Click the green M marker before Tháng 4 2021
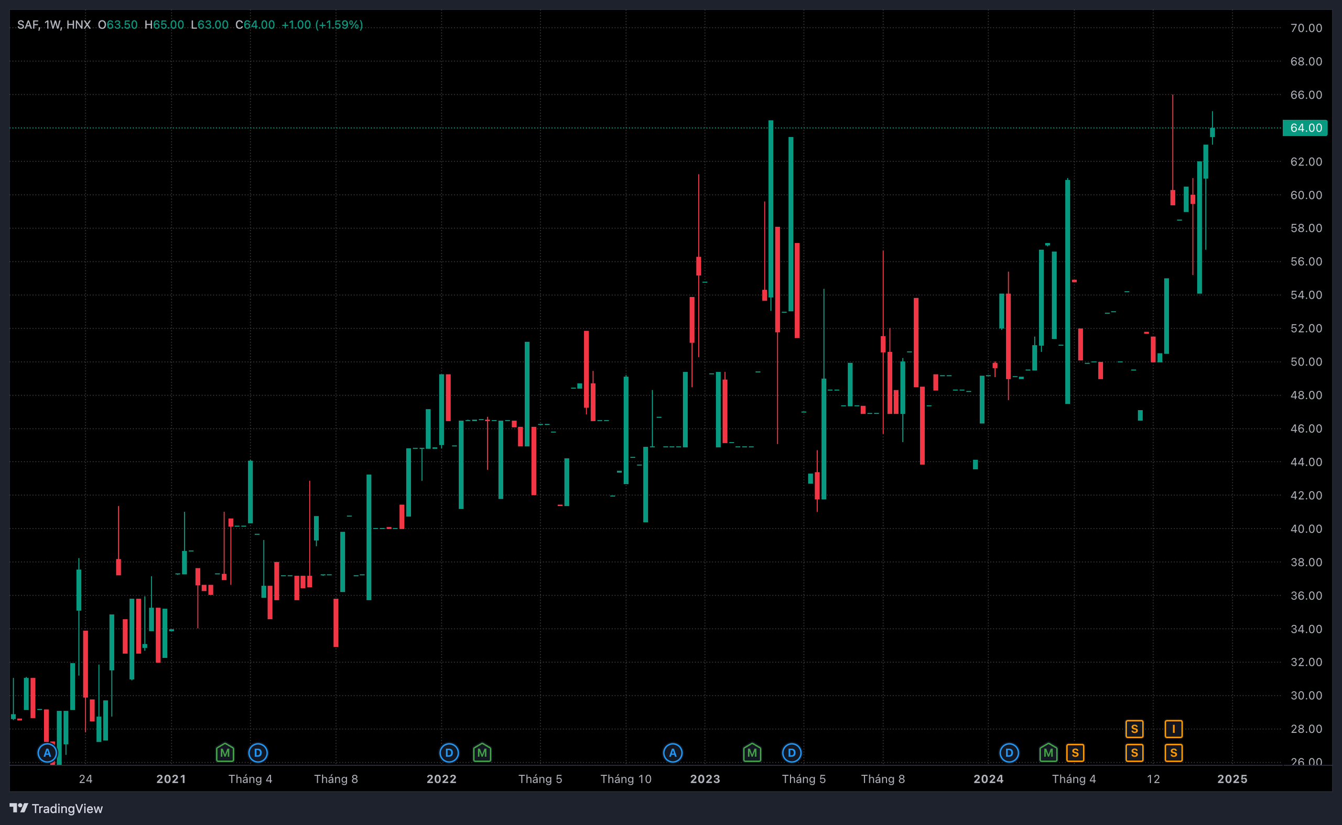 (x=225, y=753)
